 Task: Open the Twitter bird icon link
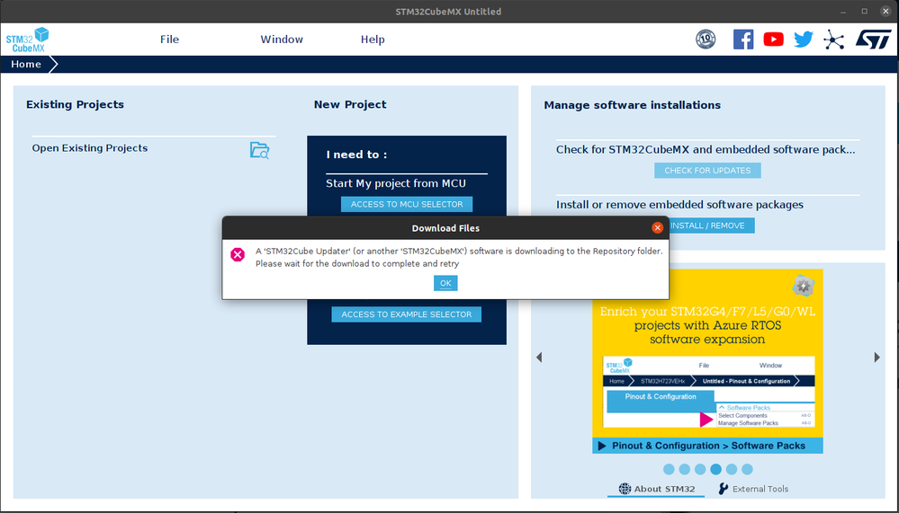804,39
